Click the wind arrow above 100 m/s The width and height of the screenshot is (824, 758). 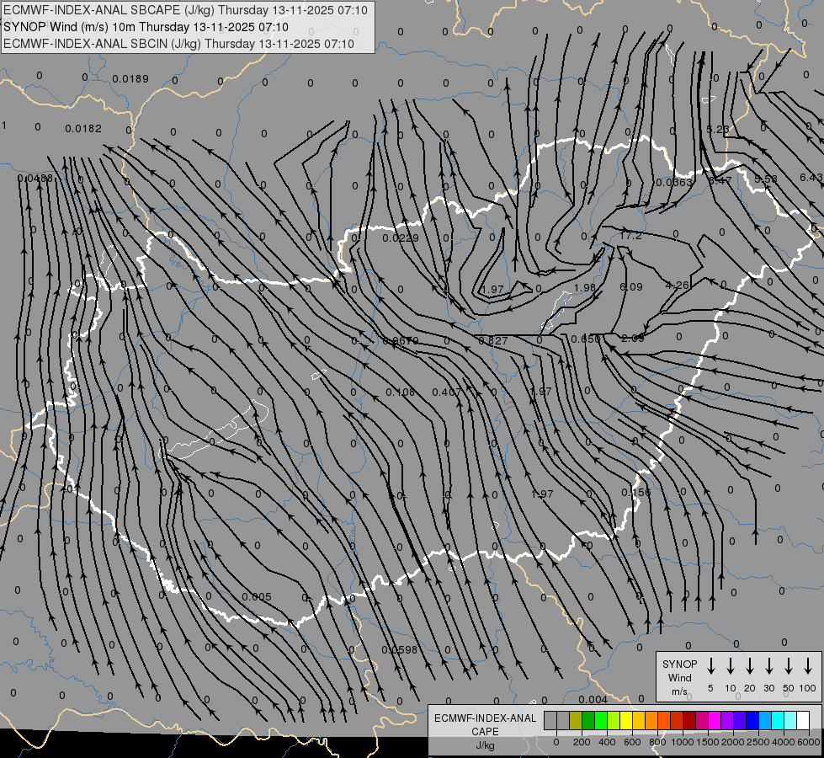click(x=808, y=666)
